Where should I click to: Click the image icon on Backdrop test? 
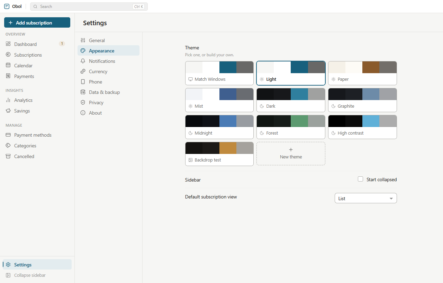coord(190,160)
